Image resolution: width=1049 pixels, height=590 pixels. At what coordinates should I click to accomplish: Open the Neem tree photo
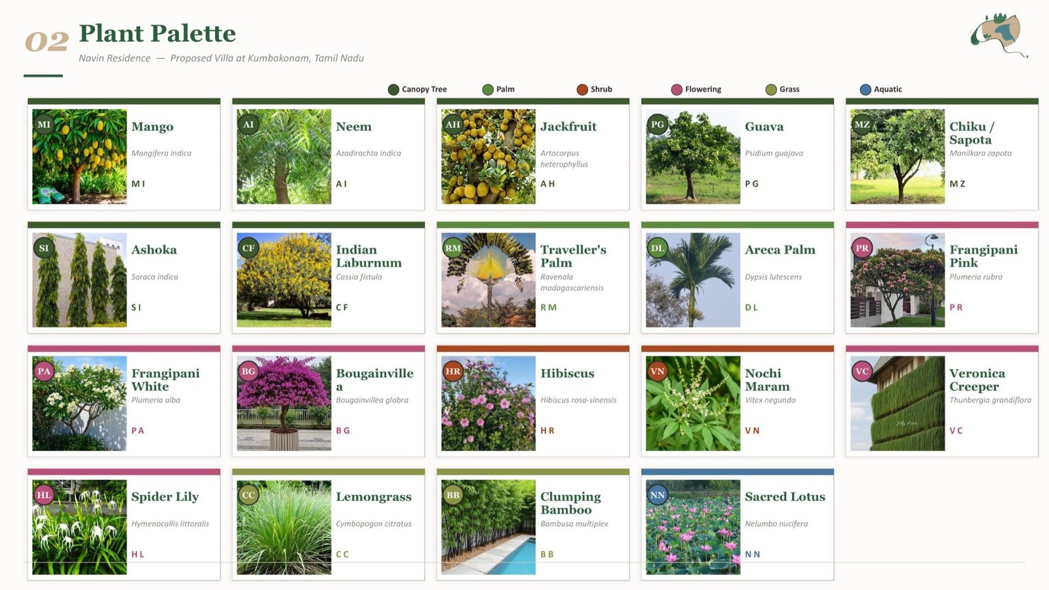284,157
